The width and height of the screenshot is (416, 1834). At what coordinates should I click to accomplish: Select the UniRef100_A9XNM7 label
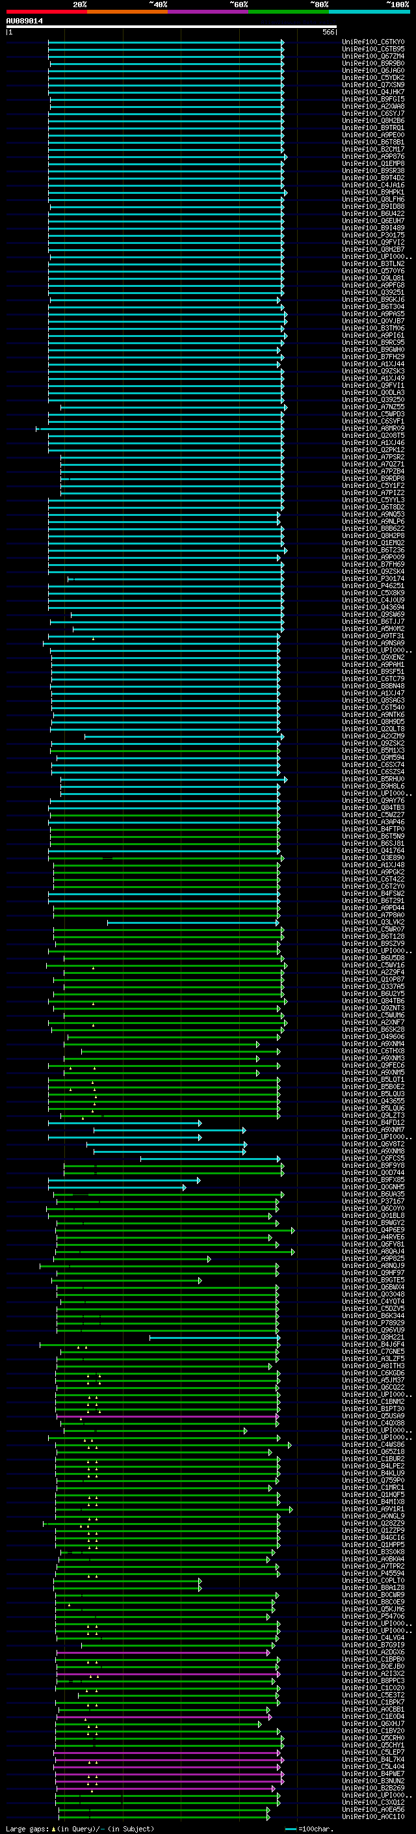click(373, 1130)
